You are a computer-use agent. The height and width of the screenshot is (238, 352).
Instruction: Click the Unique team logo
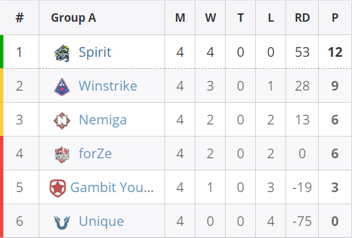[x=62, y=222]
